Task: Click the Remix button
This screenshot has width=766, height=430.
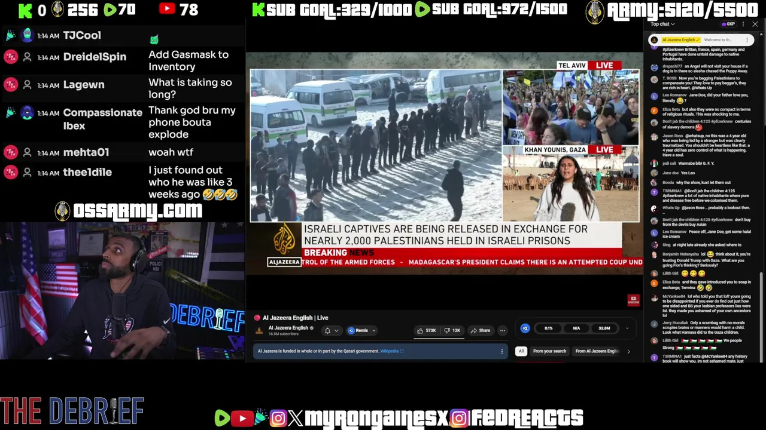Action: (358, 330)
